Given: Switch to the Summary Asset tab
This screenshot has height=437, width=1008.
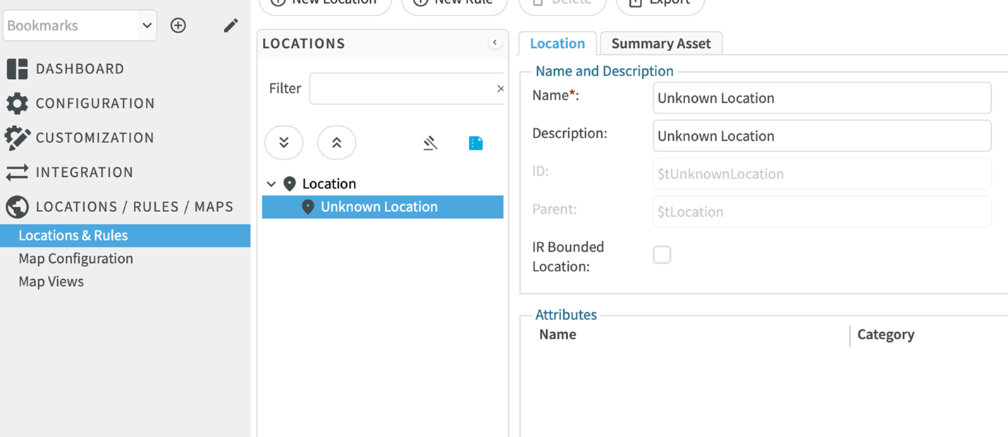Looking at the screenshot, I should click(x=660, y=44).
